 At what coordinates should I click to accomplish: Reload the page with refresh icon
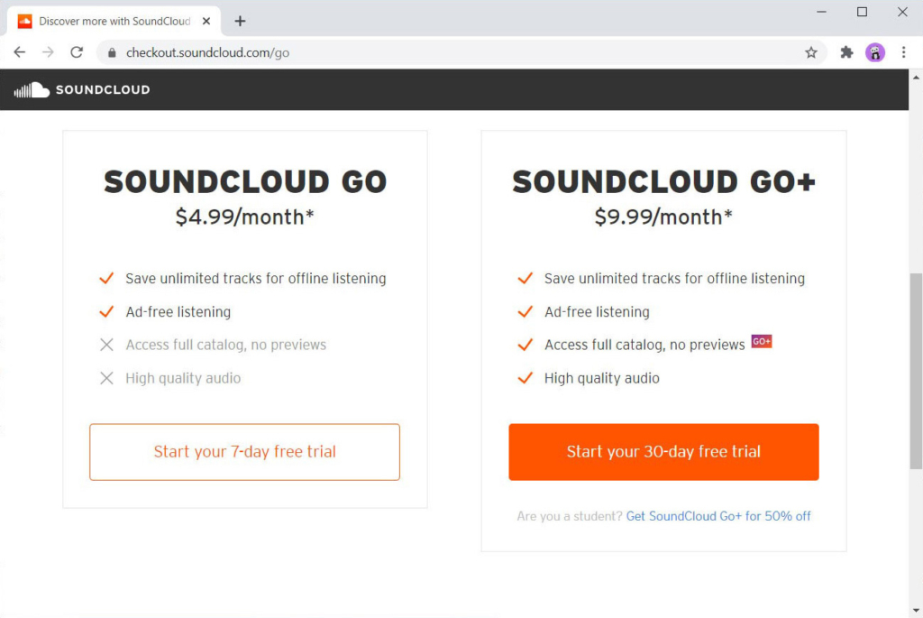click(77, 52)
